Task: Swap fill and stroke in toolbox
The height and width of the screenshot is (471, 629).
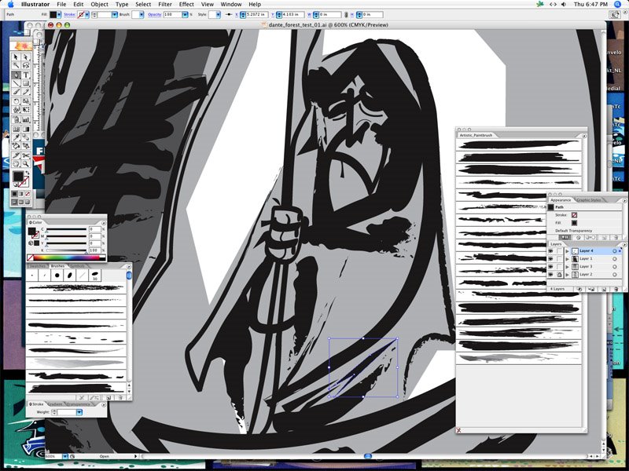Action: tap(28, 172)
